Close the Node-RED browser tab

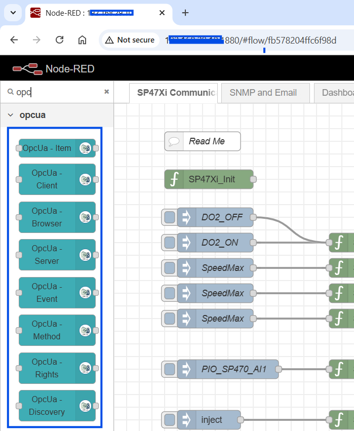[162, 13]
